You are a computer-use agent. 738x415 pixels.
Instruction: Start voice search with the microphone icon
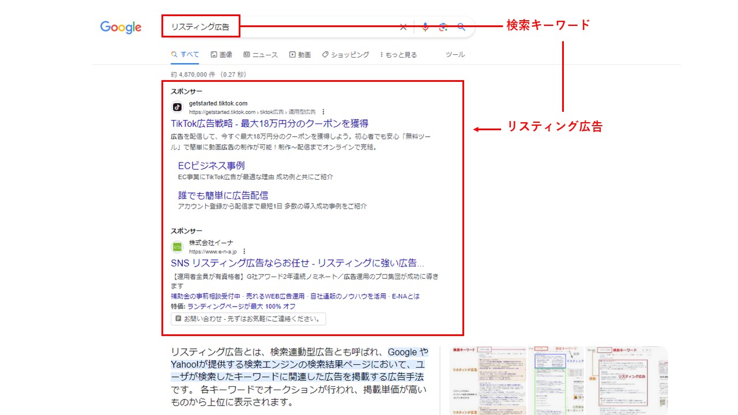pos(425,27)
